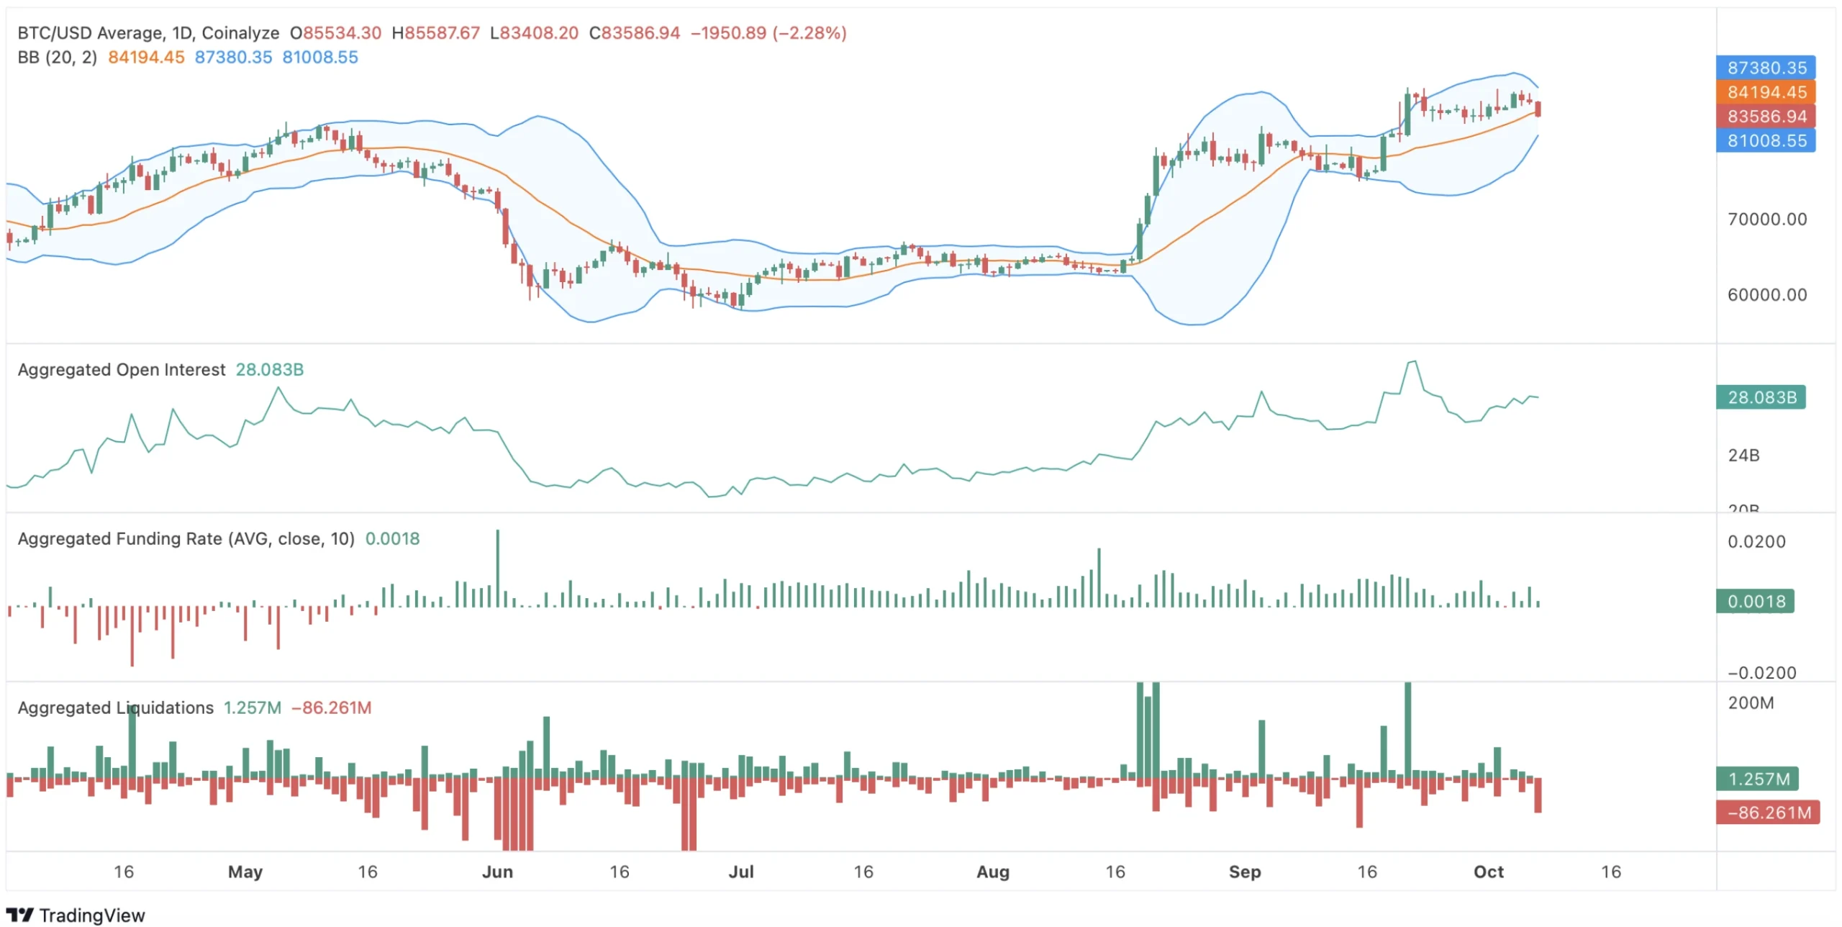Image resolution: width=1842 pixels, height=927 pixels.
Task: Click the Sep label on time axis
Action: [1245, 872]
